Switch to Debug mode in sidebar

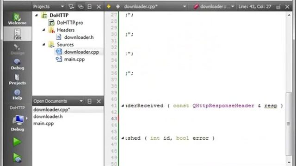tap(17, 64)
